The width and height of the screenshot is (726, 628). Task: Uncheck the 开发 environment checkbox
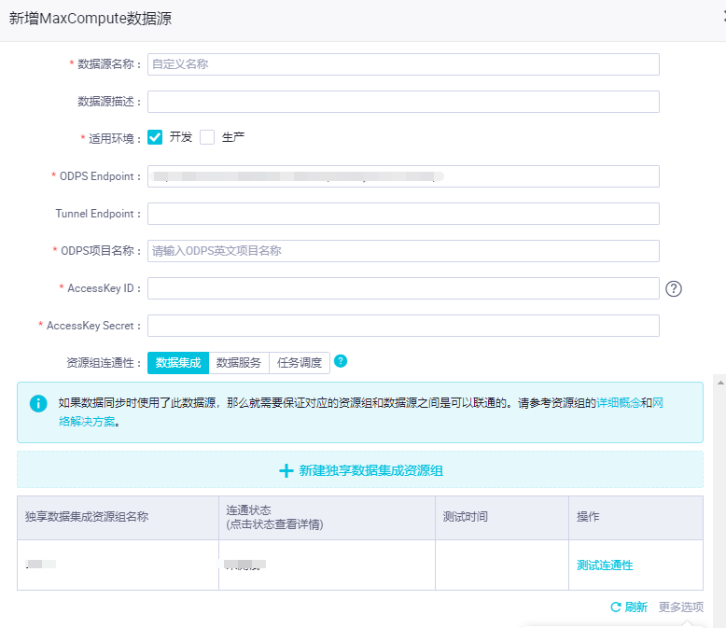(x=155, y=137)
